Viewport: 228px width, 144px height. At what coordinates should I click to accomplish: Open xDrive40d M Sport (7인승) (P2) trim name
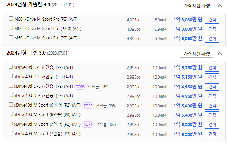click(x=47, y=124)
